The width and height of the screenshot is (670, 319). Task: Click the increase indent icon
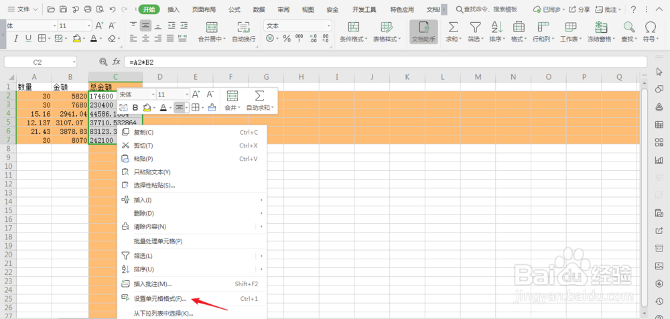[184, 25]
